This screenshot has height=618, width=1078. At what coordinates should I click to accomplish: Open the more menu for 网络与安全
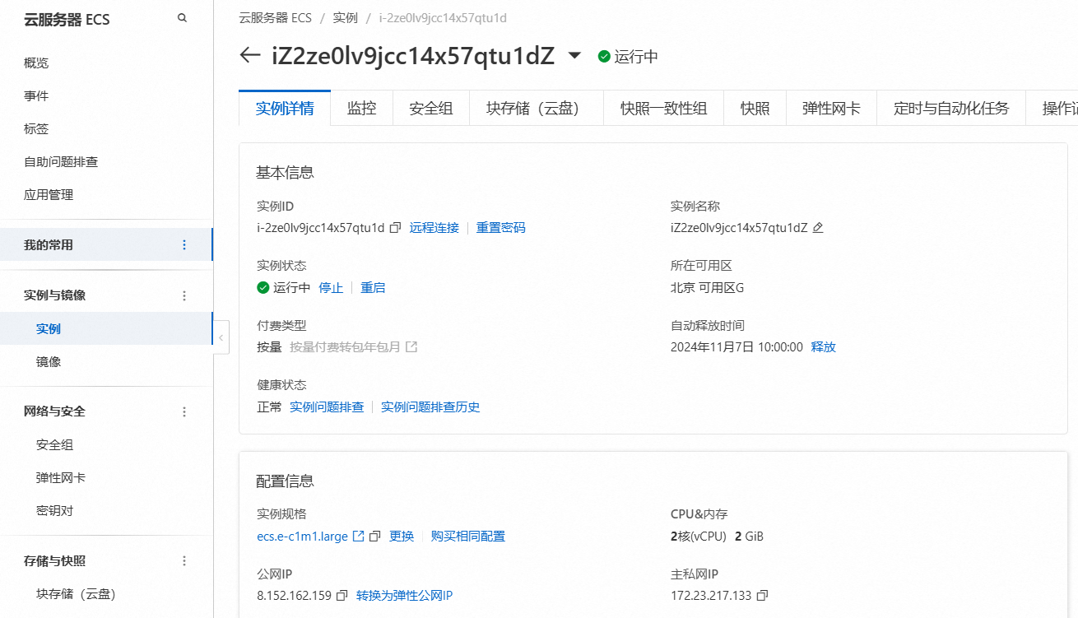click(184, 411)
